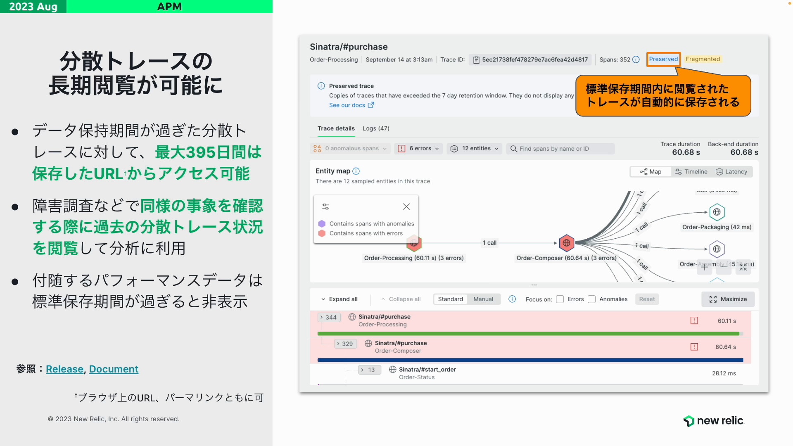Open the 0 anomalous spans dropdown

click(350, 149)
